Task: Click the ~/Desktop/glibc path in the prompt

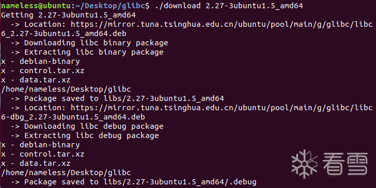Action: click(109, 6)
